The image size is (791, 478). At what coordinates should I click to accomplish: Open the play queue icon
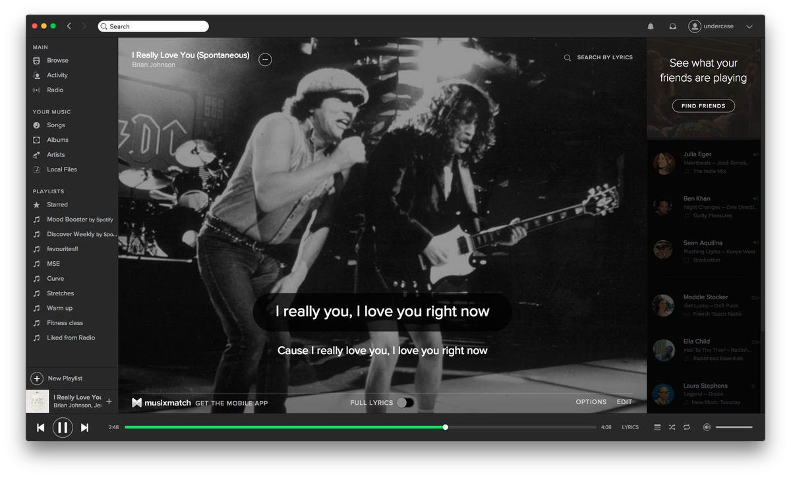click(x=657, y=427)
